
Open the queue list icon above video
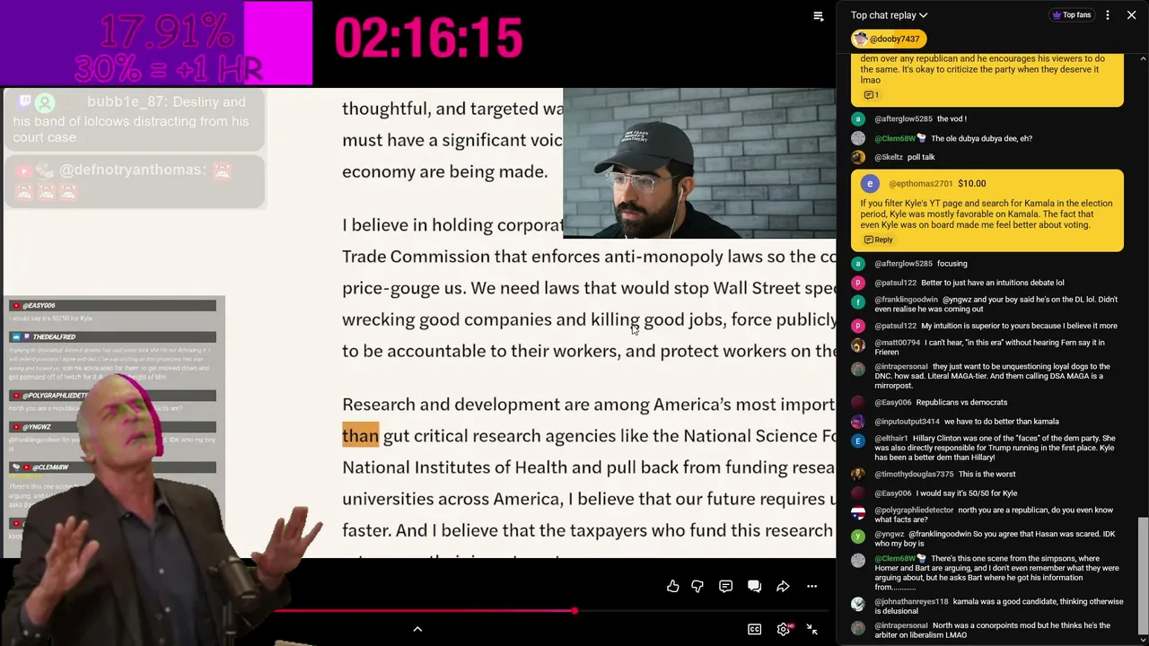click(818, 16)
